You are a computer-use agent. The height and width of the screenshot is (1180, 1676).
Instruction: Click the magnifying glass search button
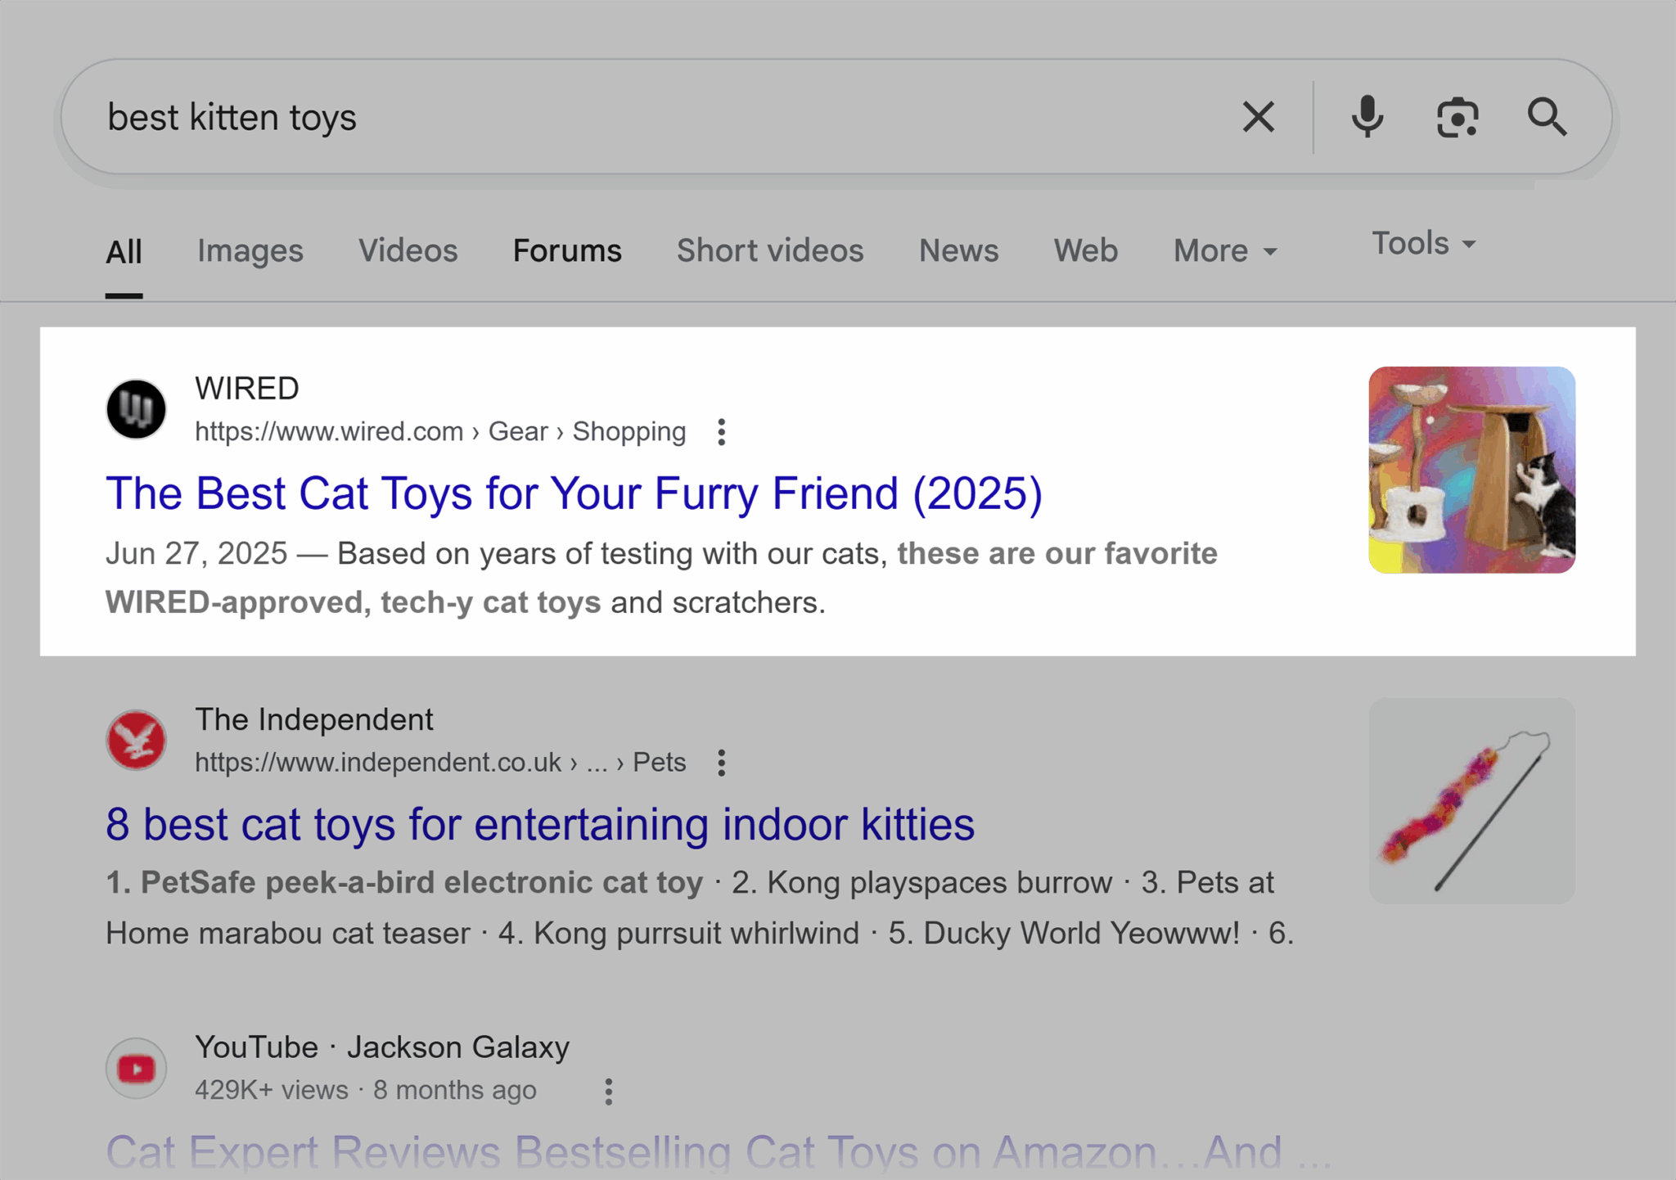1547,117
